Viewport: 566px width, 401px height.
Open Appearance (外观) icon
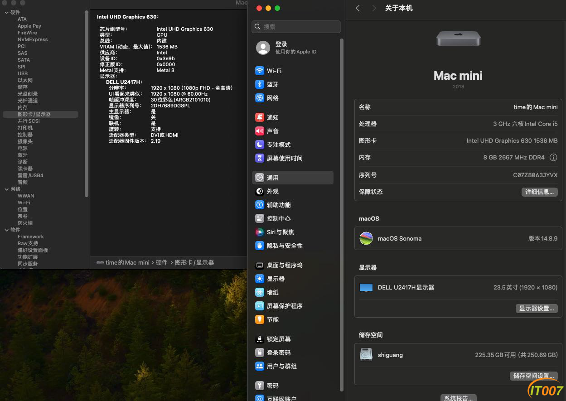[x=260, y=191]
